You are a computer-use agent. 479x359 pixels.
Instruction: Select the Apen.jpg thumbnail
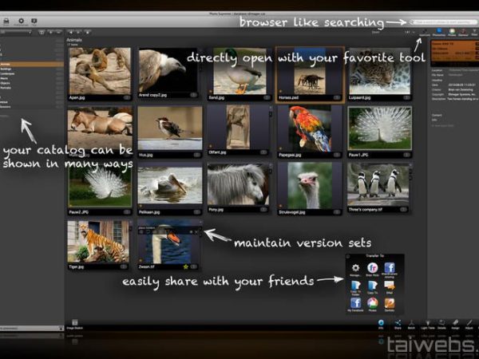pos(100,71)
